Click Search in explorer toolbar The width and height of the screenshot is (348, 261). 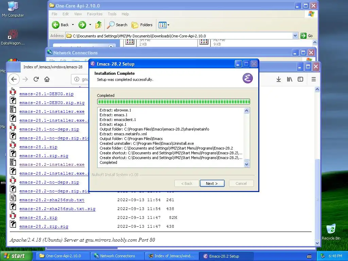coord(117,25)
